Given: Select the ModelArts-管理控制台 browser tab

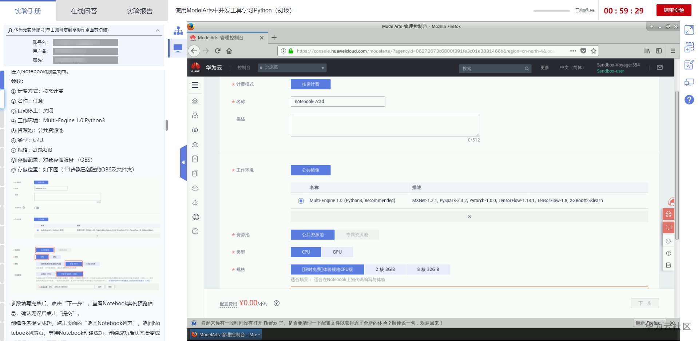Looking at the screenshot, I should (x=227, y=37).
